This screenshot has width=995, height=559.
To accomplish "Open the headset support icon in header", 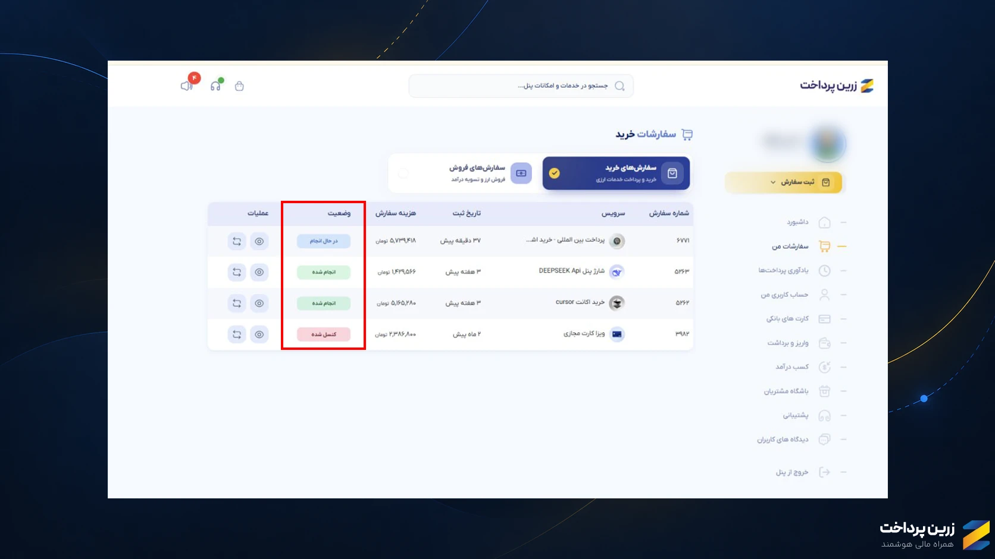I will pyautogui.click(x=216, y=86).
